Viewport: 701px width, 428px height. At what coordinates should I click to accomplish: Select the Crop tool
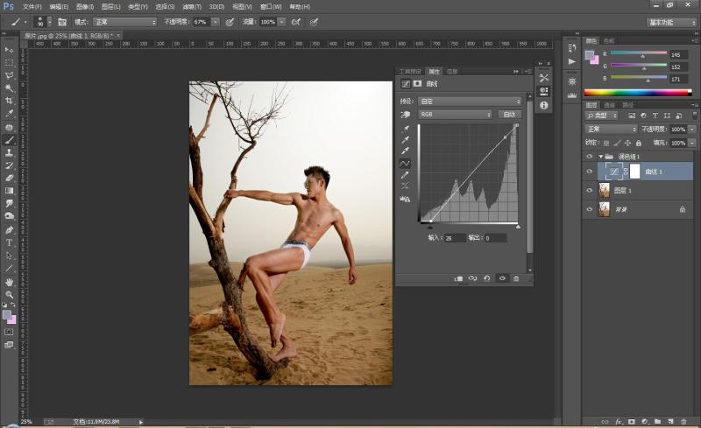[x=9, y=101]
